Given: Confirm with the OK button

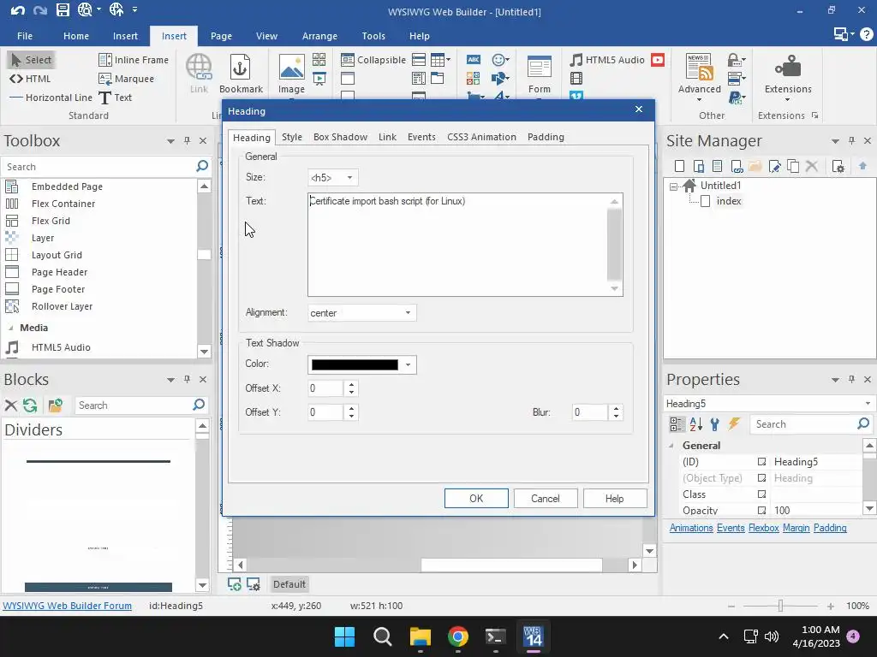Looking at the screenshot, I should tap(476, 499).
